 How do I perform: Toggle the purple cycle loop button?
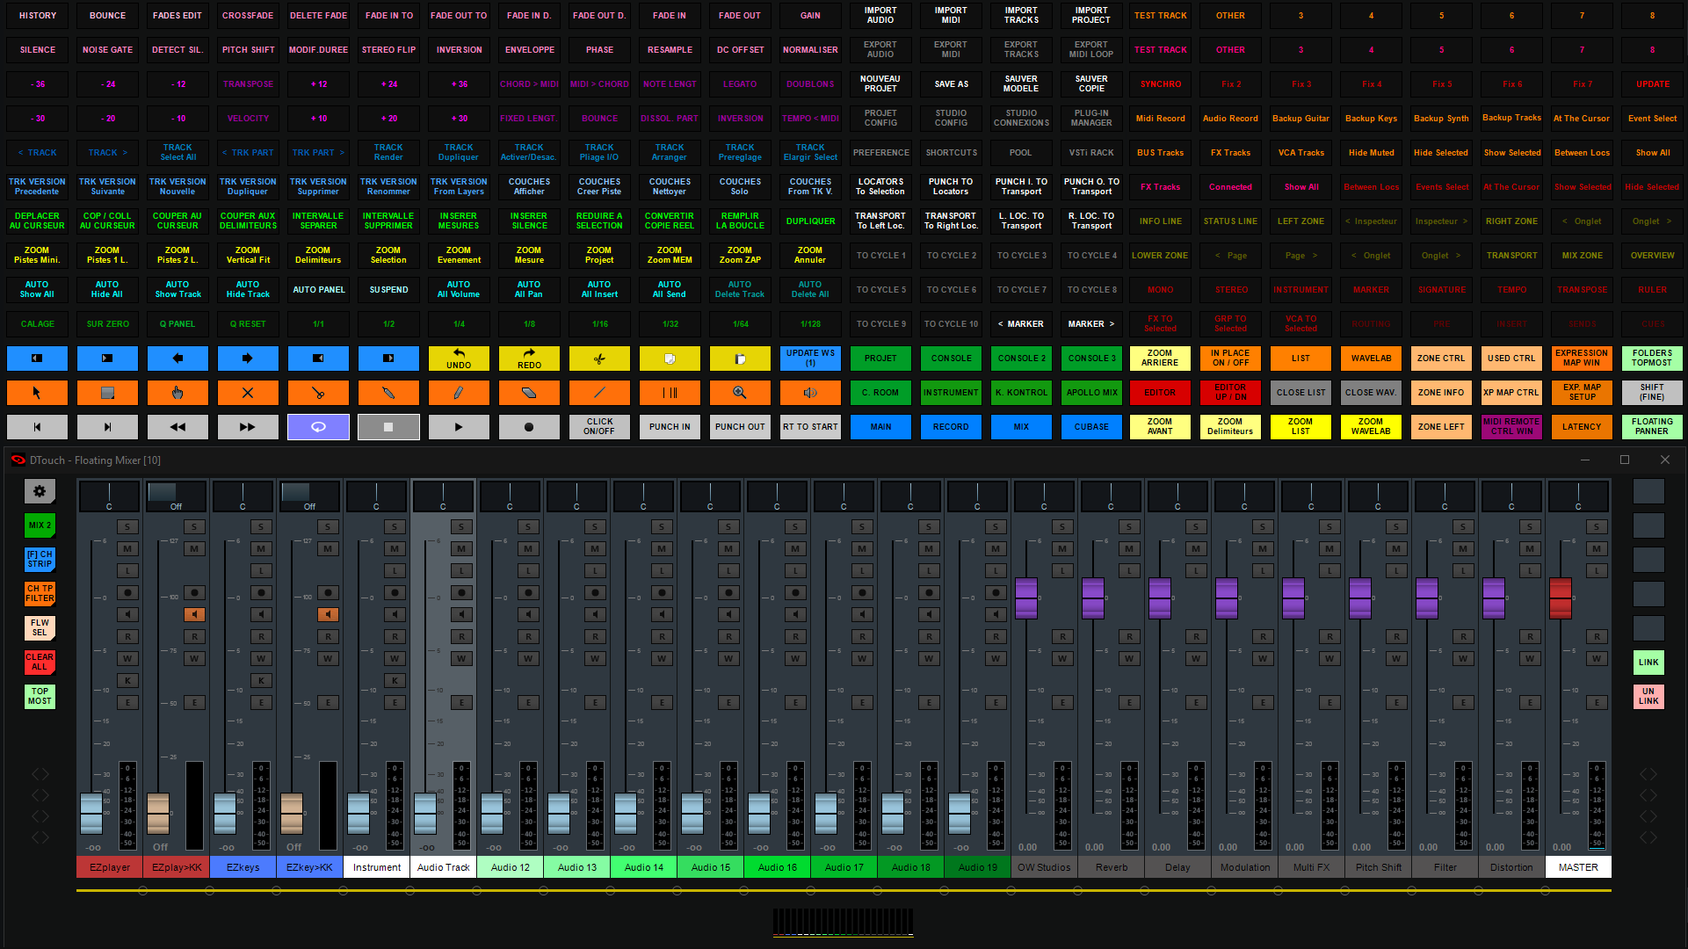[x=318, y=427]
